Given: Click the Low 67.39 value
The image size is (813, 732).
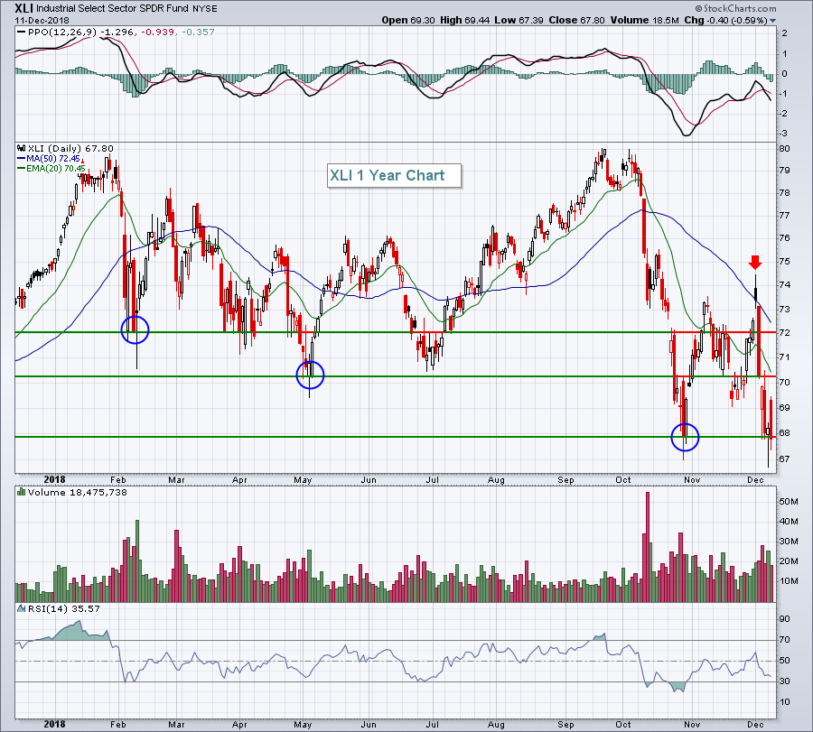Looking at the screenshot, I should tap(519, 20).
